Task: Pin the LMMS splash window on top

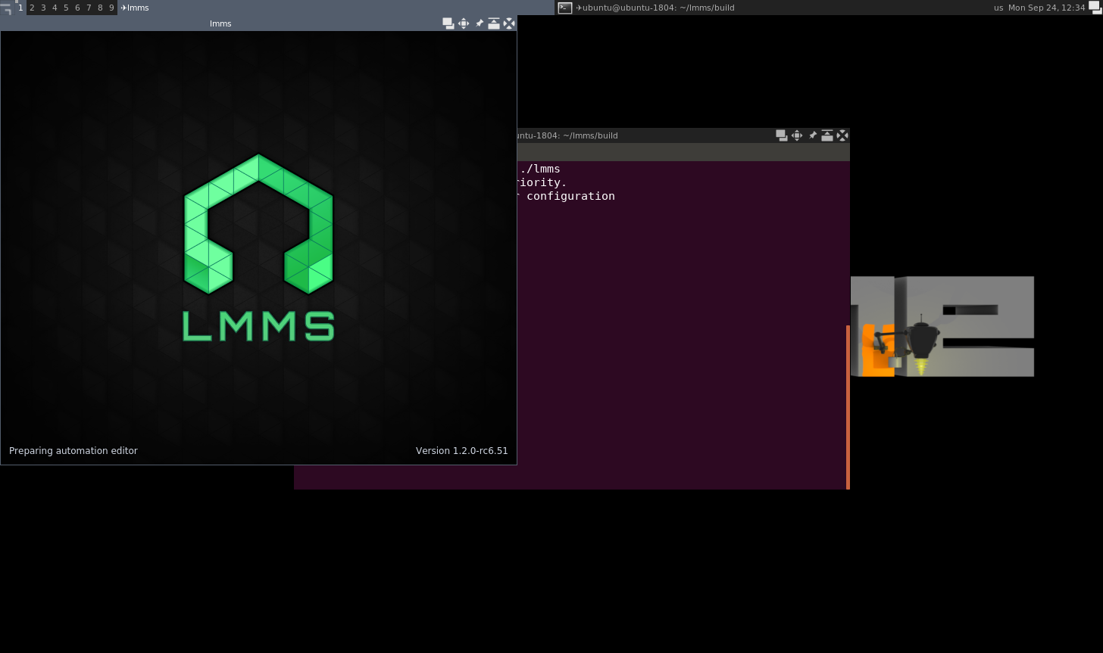Action: point(479,23)
